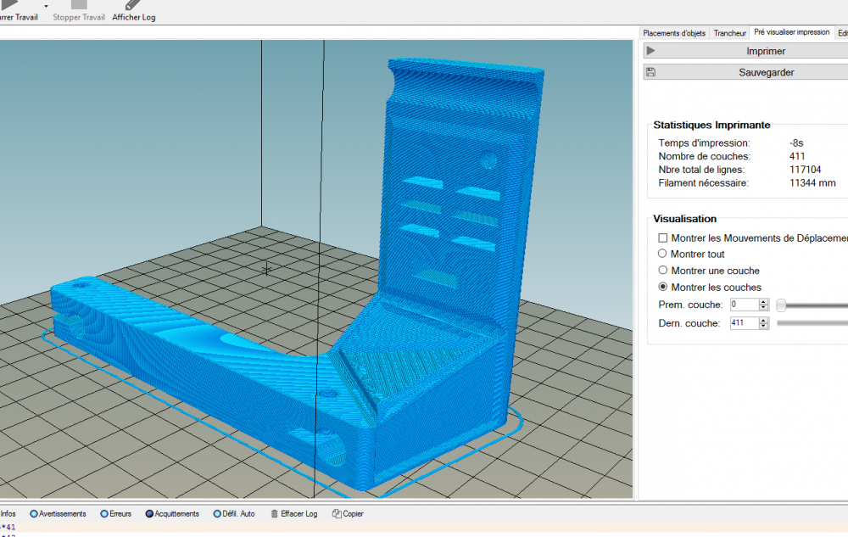
Task: Toggle the Erreurs log filter
Action: pos(104,513)
